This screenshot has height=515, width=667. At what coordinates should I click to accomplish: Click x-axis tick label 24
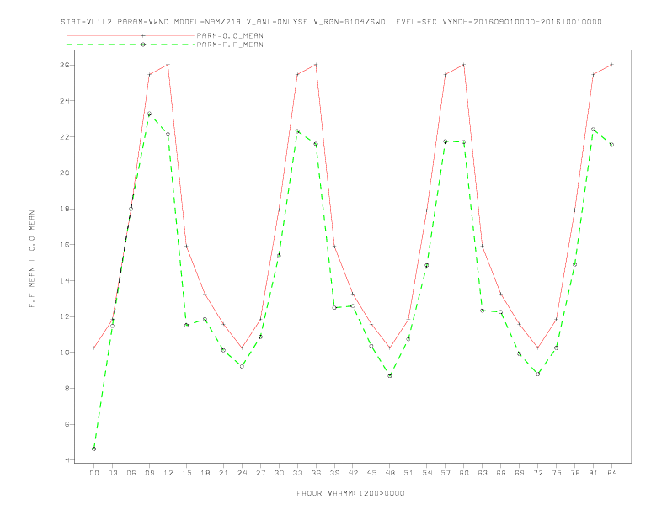242,473
